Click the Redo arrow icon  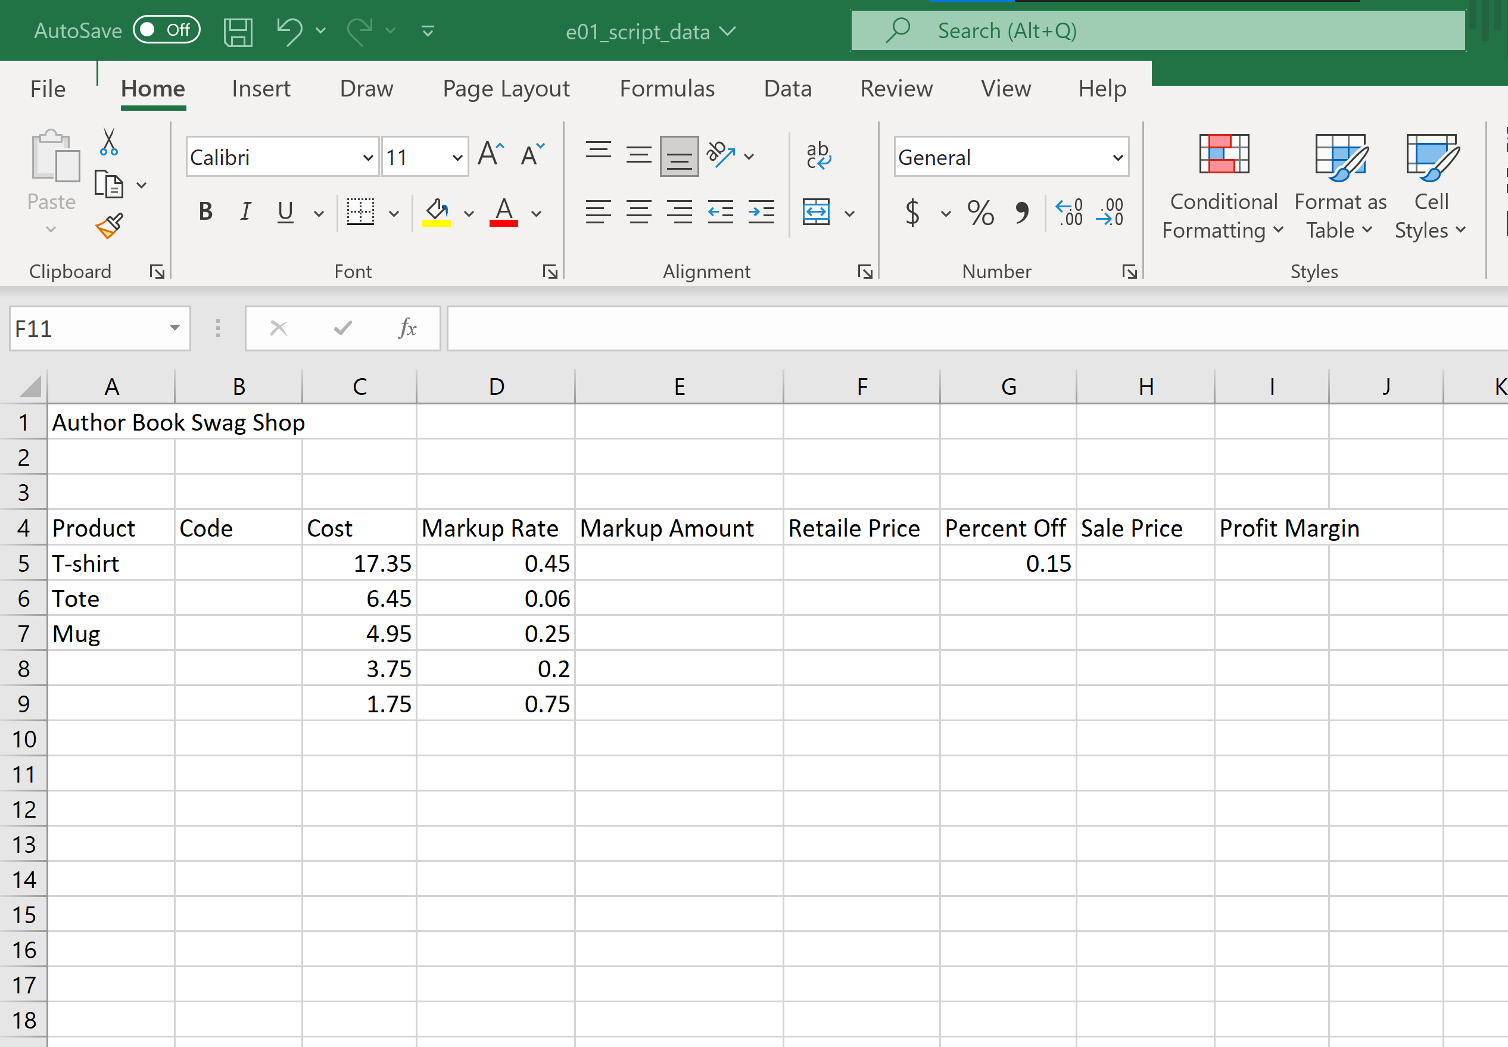(360, 31)
